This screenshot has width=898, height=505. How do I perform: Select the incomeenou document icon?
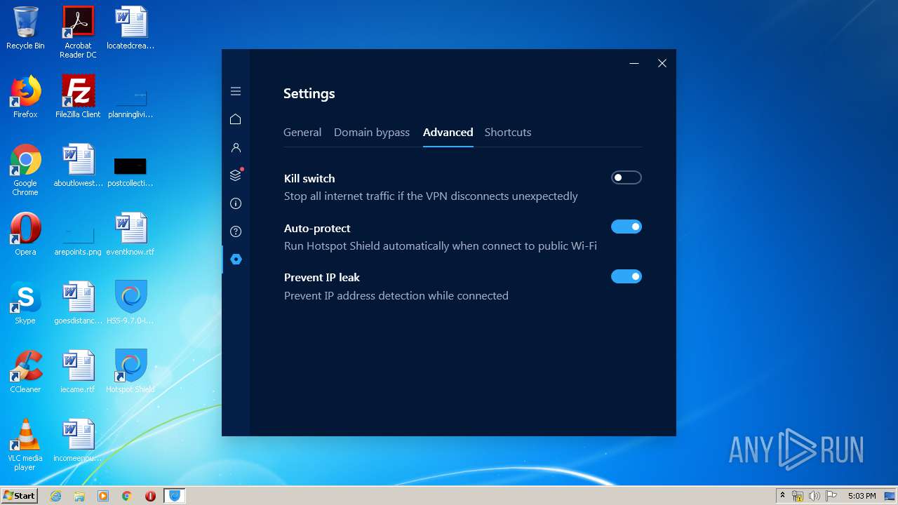pyautogui.click(x=78, y=440)
